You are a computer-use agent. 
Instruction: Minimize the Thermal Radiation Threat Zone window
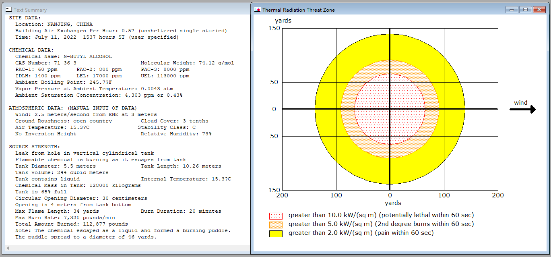512,10
